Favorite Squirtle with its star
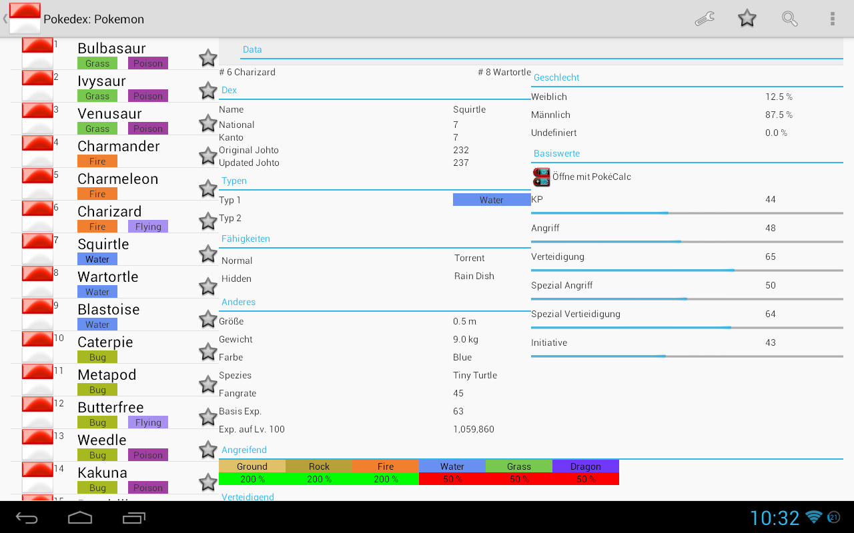Viewport: 854px width, 533px height. 208,254
